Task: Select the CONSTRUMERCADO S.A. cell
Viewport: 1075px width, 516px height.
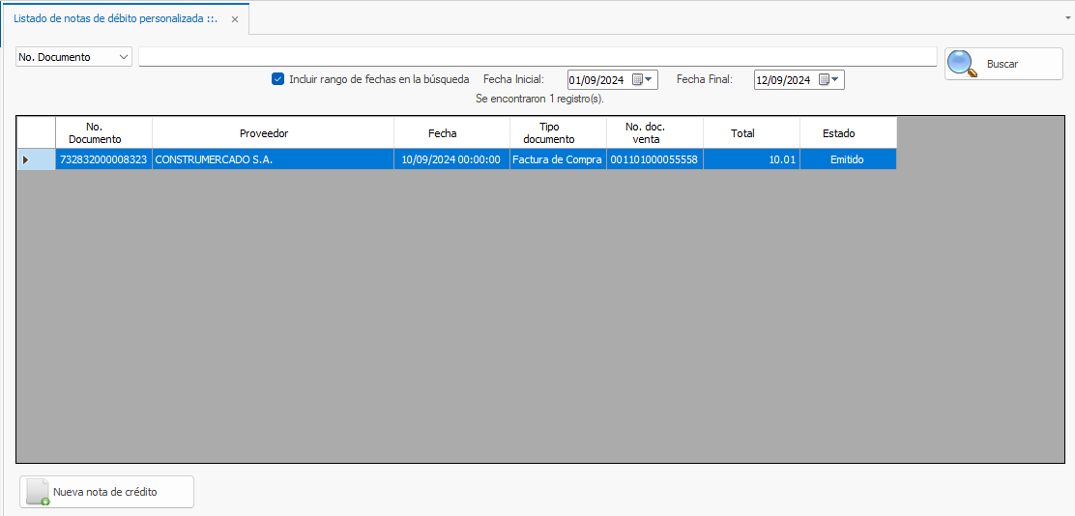Action: coord(273,159)
